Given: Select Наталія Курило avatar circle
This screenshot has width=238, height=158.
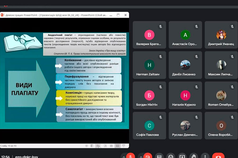Looking at the screenshot, I should click(185, 95).
